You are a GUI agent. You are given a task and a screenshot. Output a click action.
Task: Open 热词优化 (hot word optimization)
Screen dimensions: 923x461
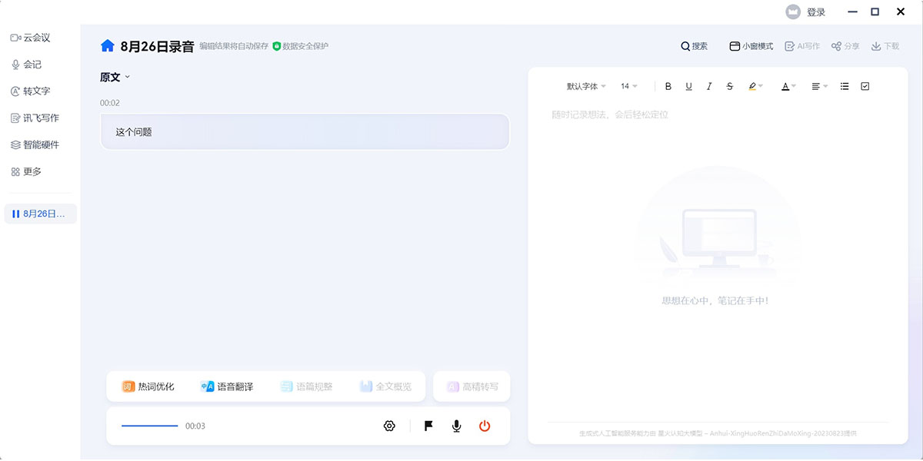coord(146,386)
